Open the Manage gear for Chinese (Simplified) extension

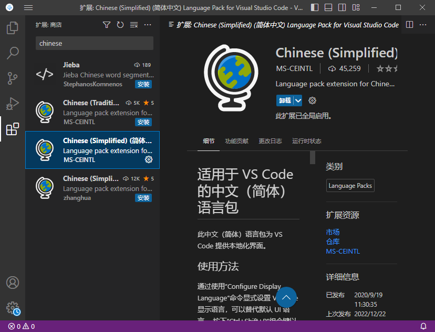click(149, 160)
